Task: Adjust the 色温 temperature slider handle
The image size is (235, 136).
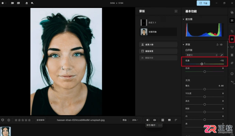Action: point(202,64)
